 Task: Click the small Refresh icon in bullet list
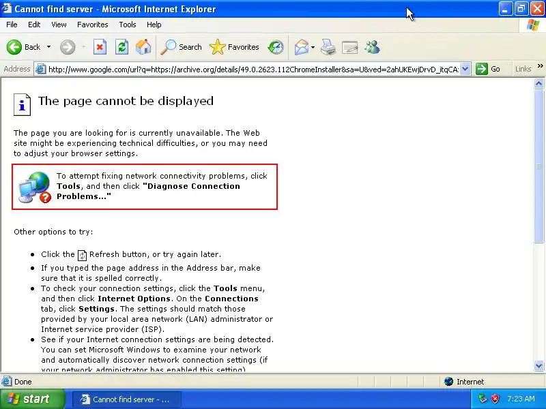pos(82,255)
